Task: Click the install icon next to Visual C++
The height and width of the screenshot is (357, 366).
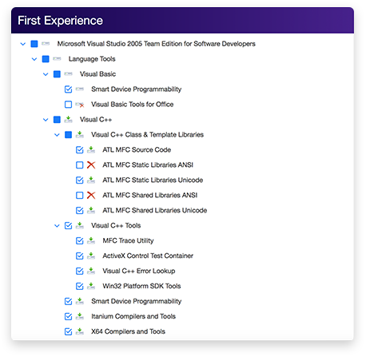Action: (x=69, y=120)
